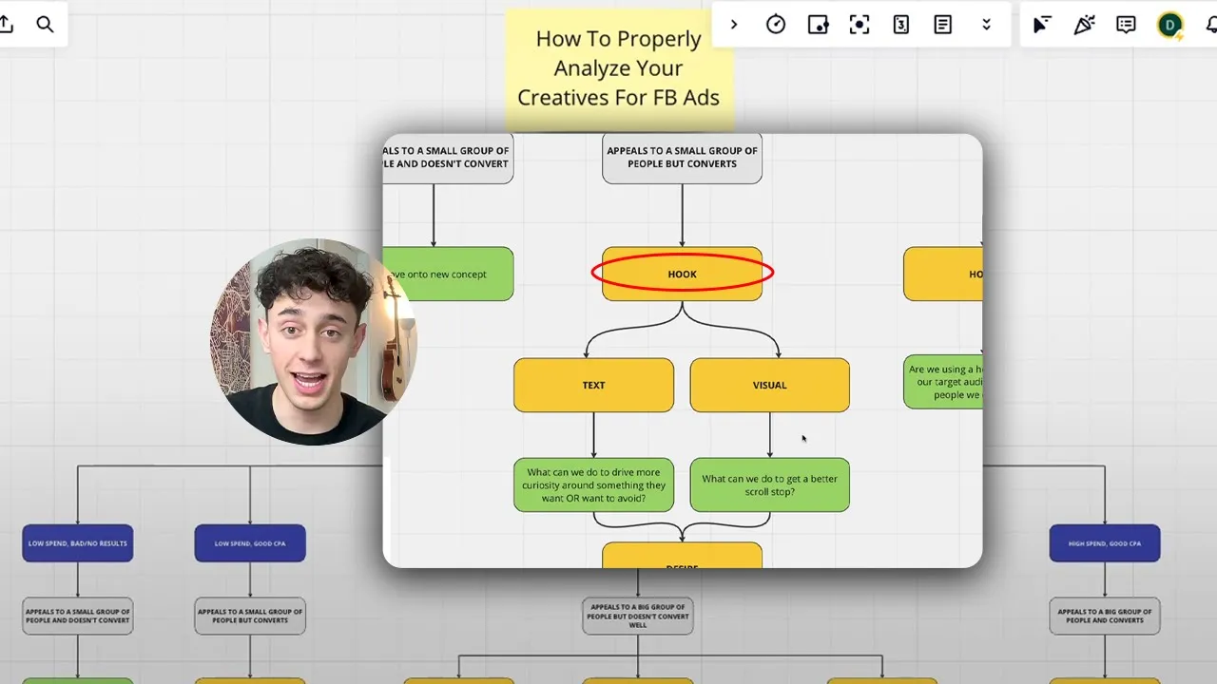Select 'LOW SPEND, GOOD CPA' blue node

pyautogui.click(x=250, y=543)
